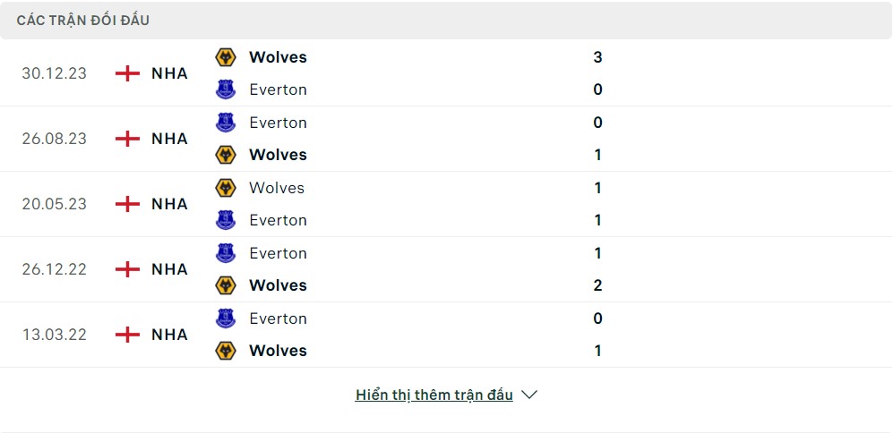The width and height of the screenshot is (893, 433).
Task: Click 'Hiển thị thêm trận đấu' link
Action: pos(434,395)
